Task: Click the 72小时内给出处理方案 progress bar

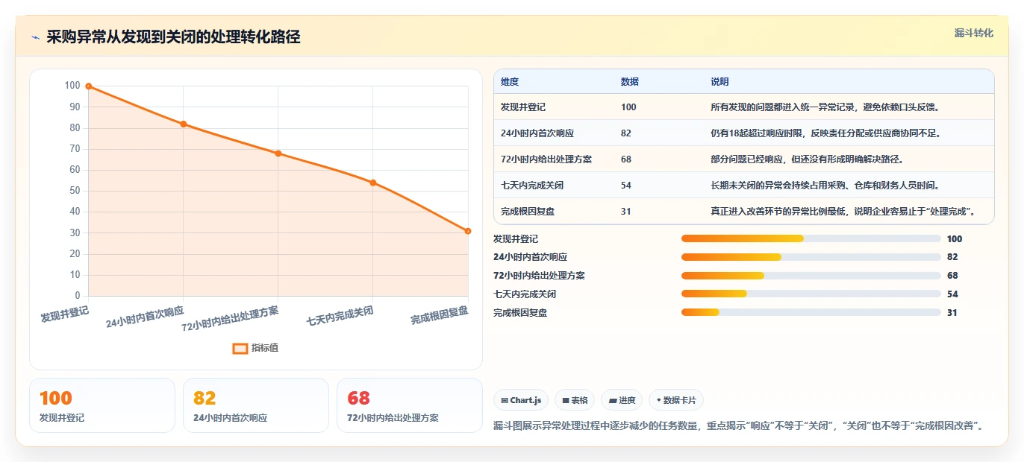Action: coord(811,276)
